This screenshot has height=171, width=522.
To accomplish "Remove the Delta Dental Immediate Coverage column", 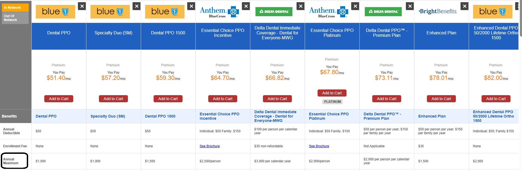I will click(x=301, y=6).
